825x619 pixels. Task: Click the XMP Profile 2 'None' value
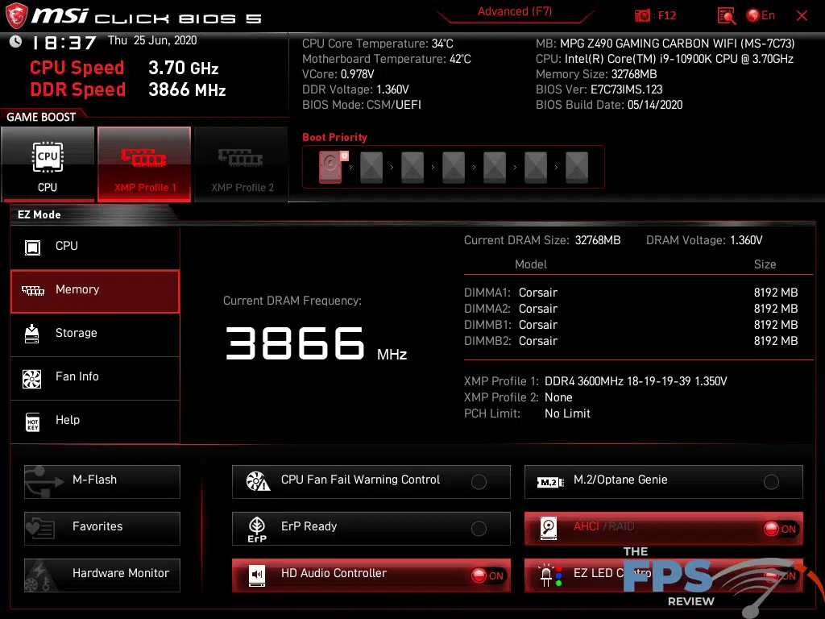click(x=558, y=397)
